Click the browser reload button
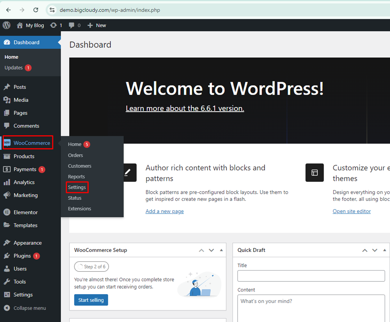Screen dimensions: 390x322 coord(36,10)
